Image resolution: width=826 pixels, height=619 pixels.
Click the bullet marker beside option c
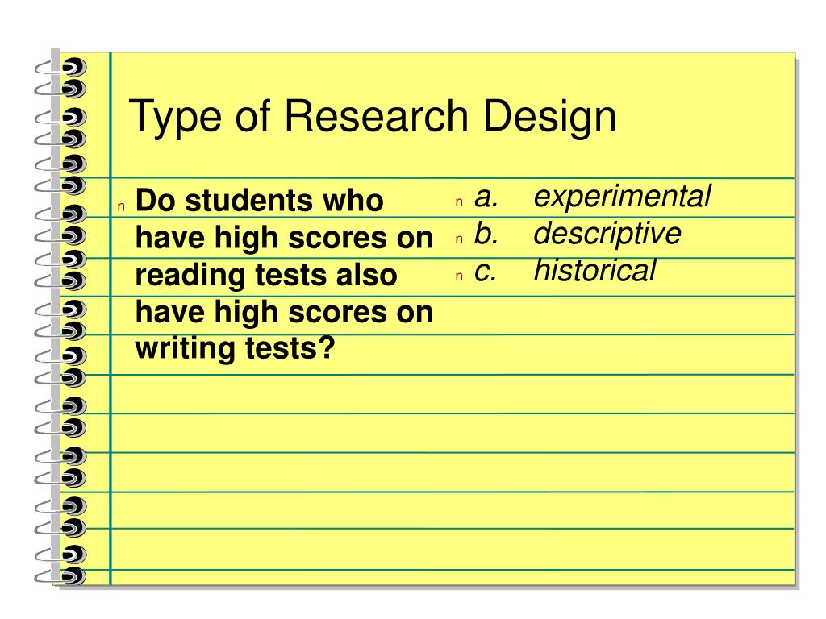459,276
